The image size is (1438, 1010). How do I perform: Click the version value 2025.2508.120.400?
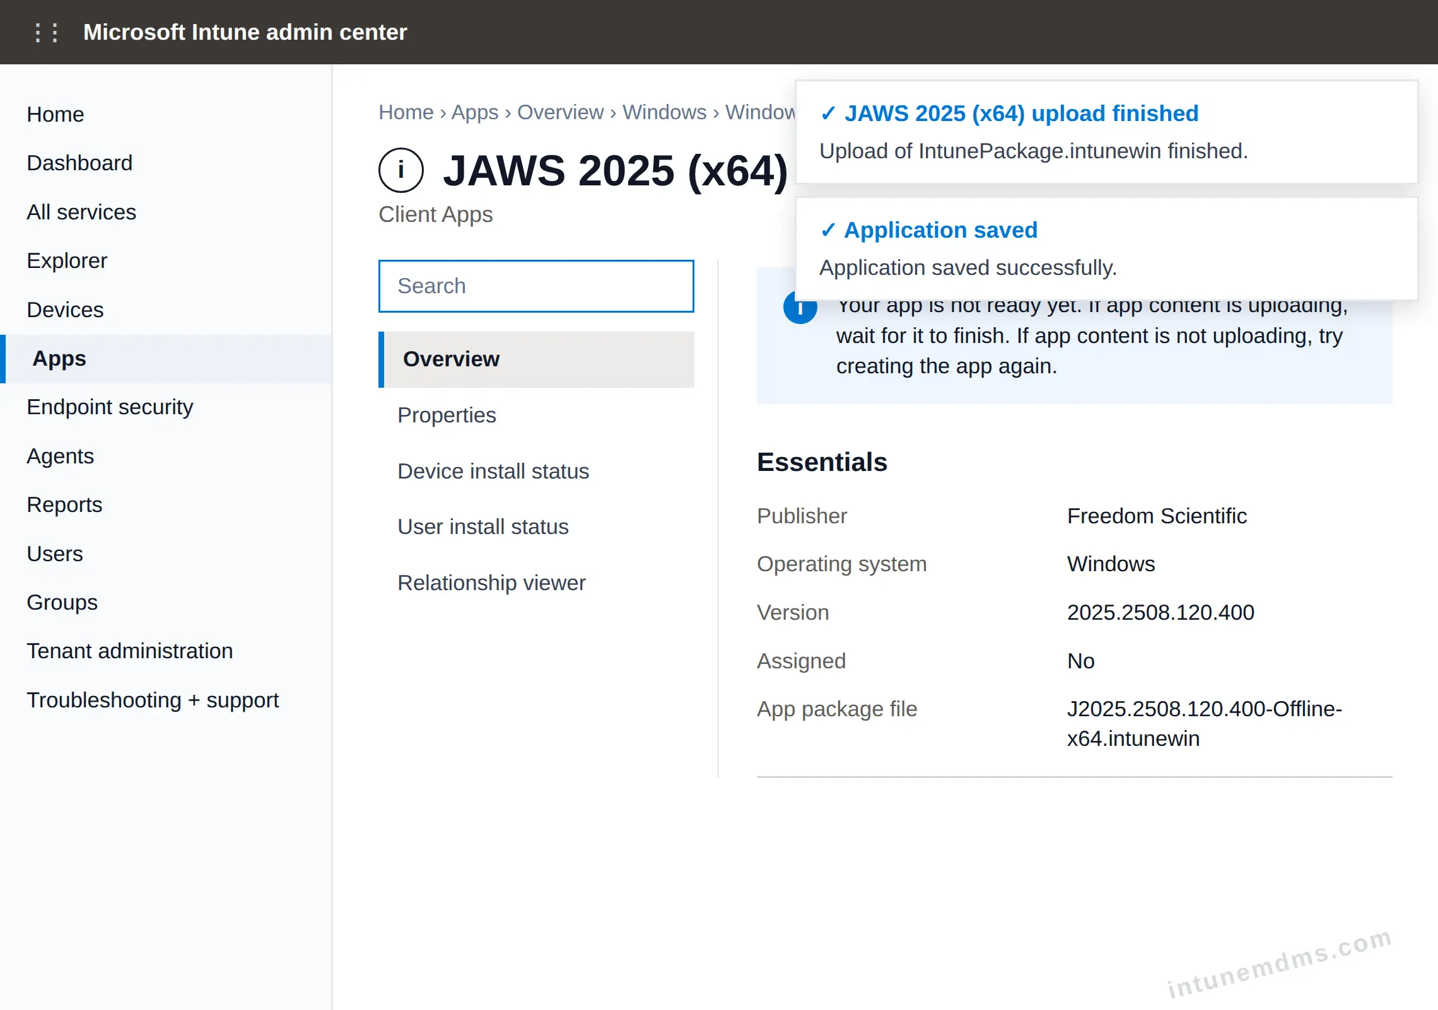tap(1160, 612)
